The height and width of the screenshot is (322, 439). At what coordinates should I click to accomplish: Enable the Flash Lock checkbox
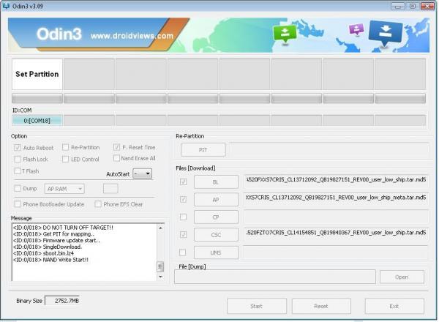[18, 159]
